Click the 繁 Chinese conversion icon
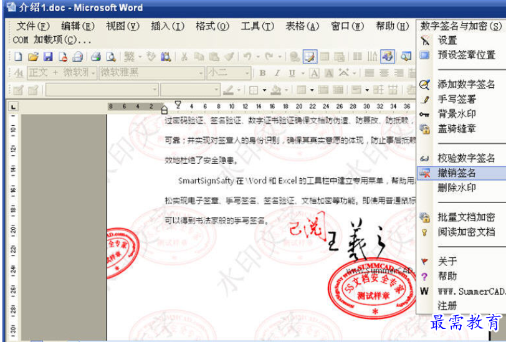The image size is (506, 342). (129, 57)
